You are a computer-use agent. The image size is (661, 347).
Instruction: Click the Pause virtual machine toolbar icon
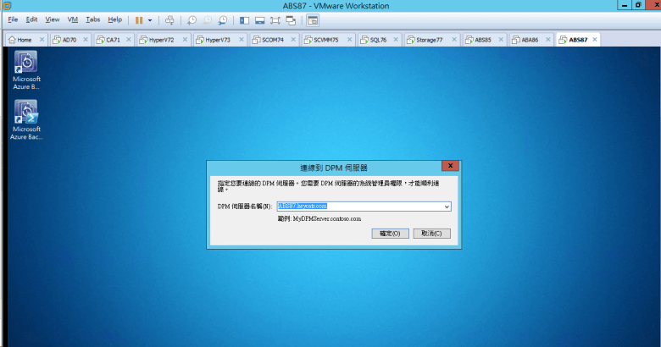click(139, 19)
